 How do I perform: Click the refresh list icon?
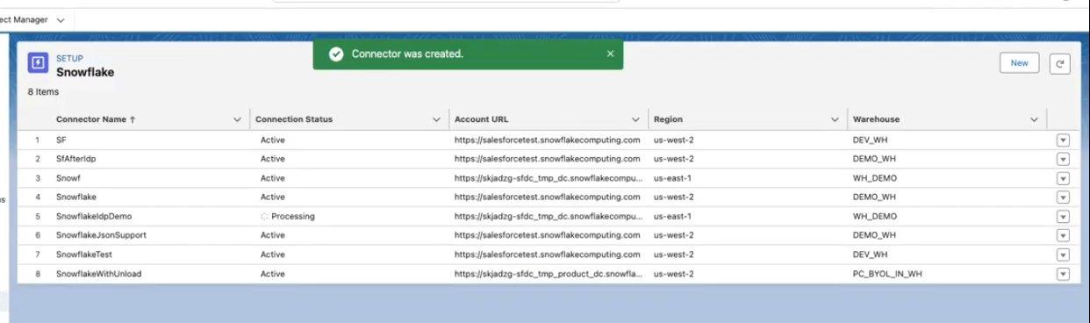coord(1059,63)
